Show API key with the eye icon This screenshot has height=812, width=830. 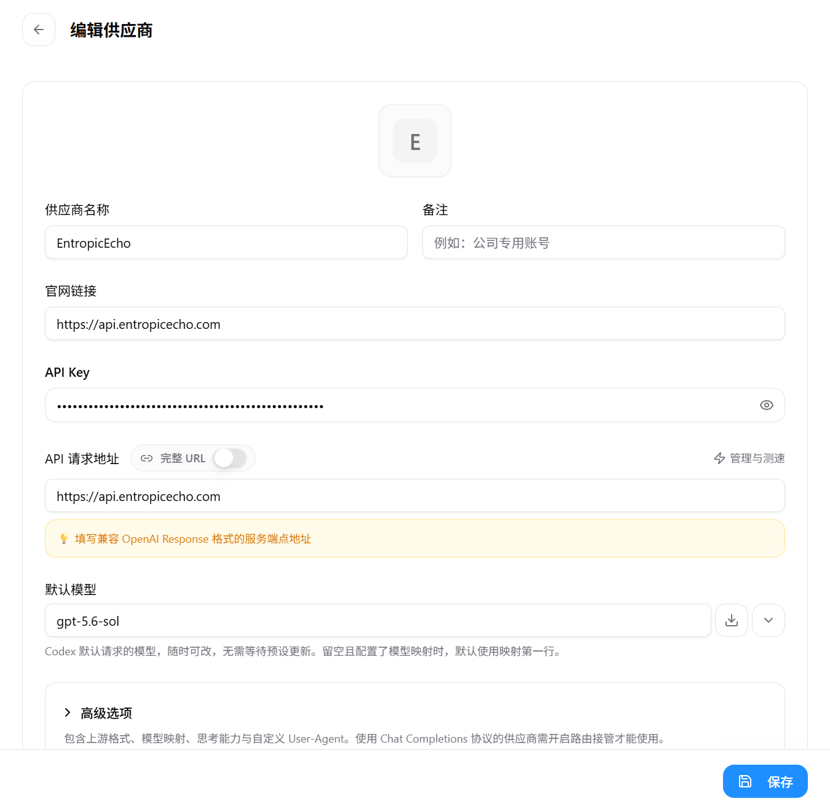766,405
